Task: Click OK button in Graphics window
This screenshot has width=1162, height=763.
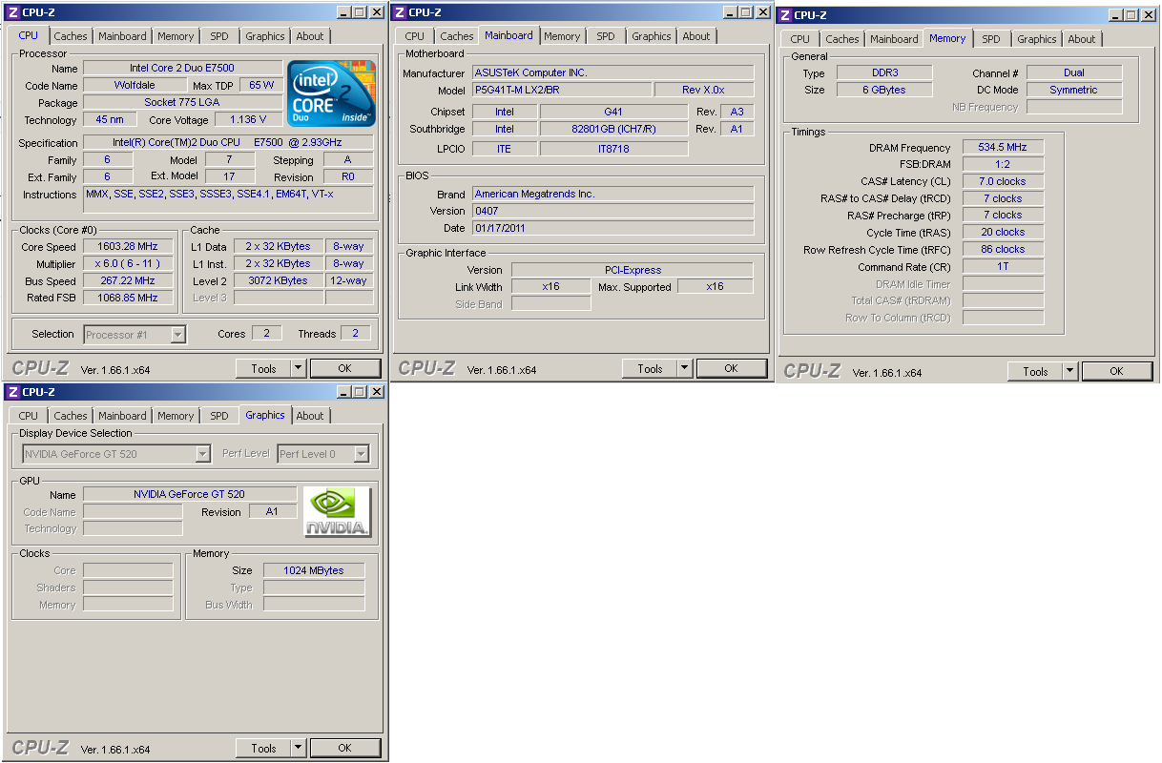Action: pyautogui.click(x=345, y=749)
